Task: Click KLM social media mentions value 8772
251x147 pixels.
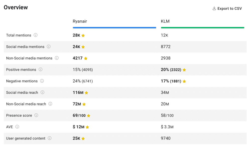Action: pyautogui.click(x=166, y=47)
